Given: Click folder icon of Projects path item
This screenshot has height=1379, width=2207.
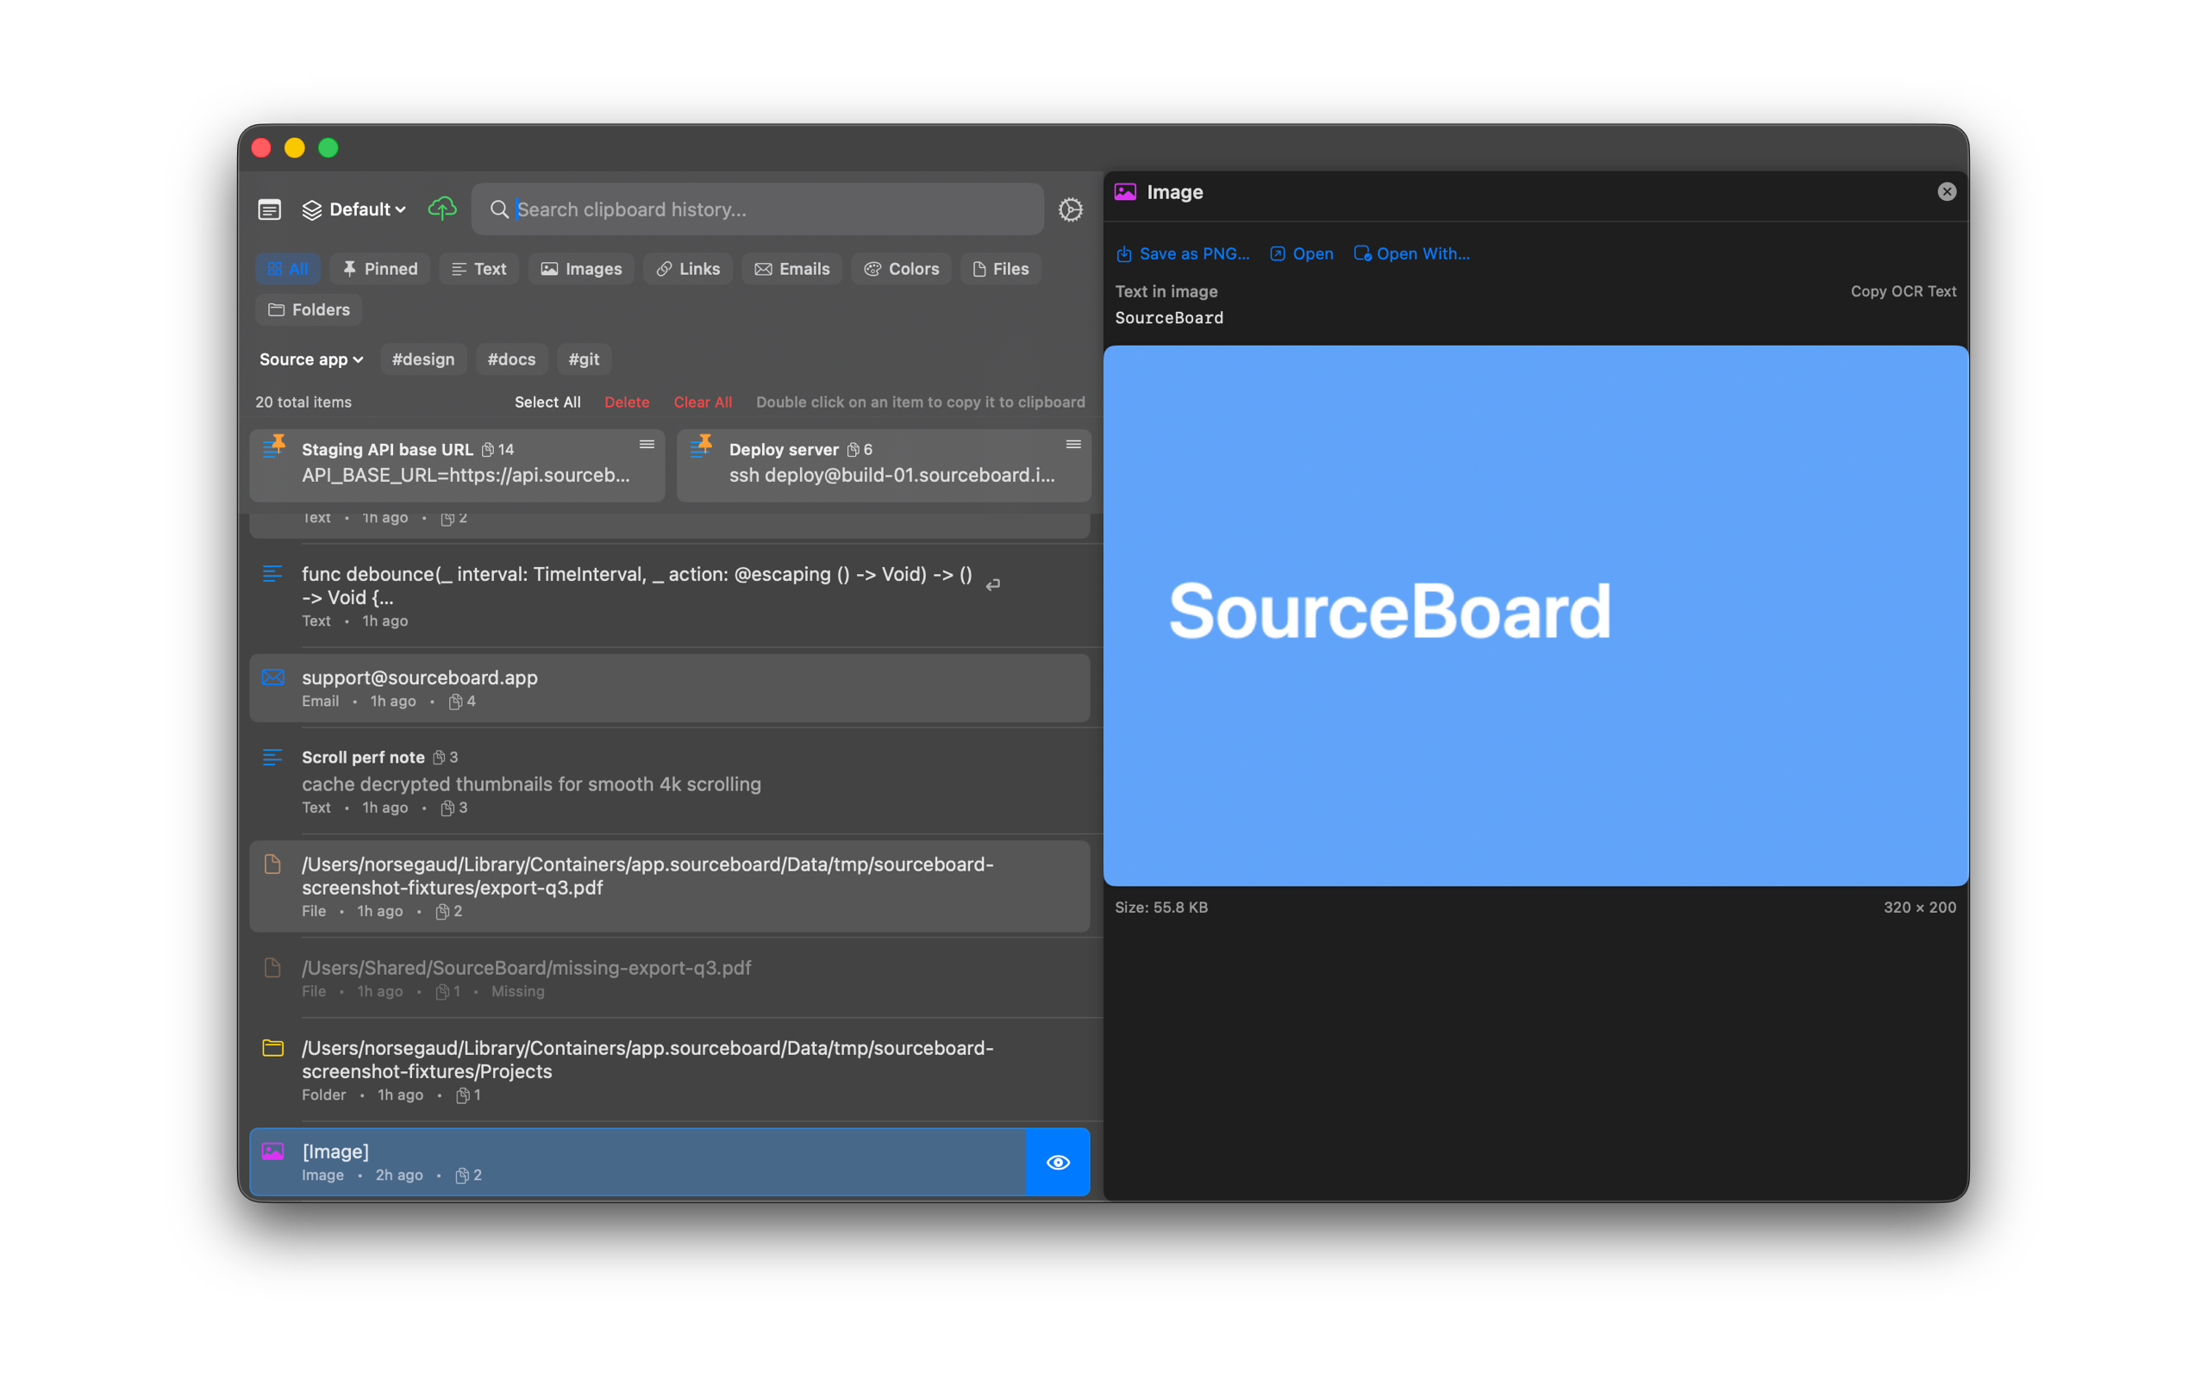Looking at the screenshot, I should 272,1047.
